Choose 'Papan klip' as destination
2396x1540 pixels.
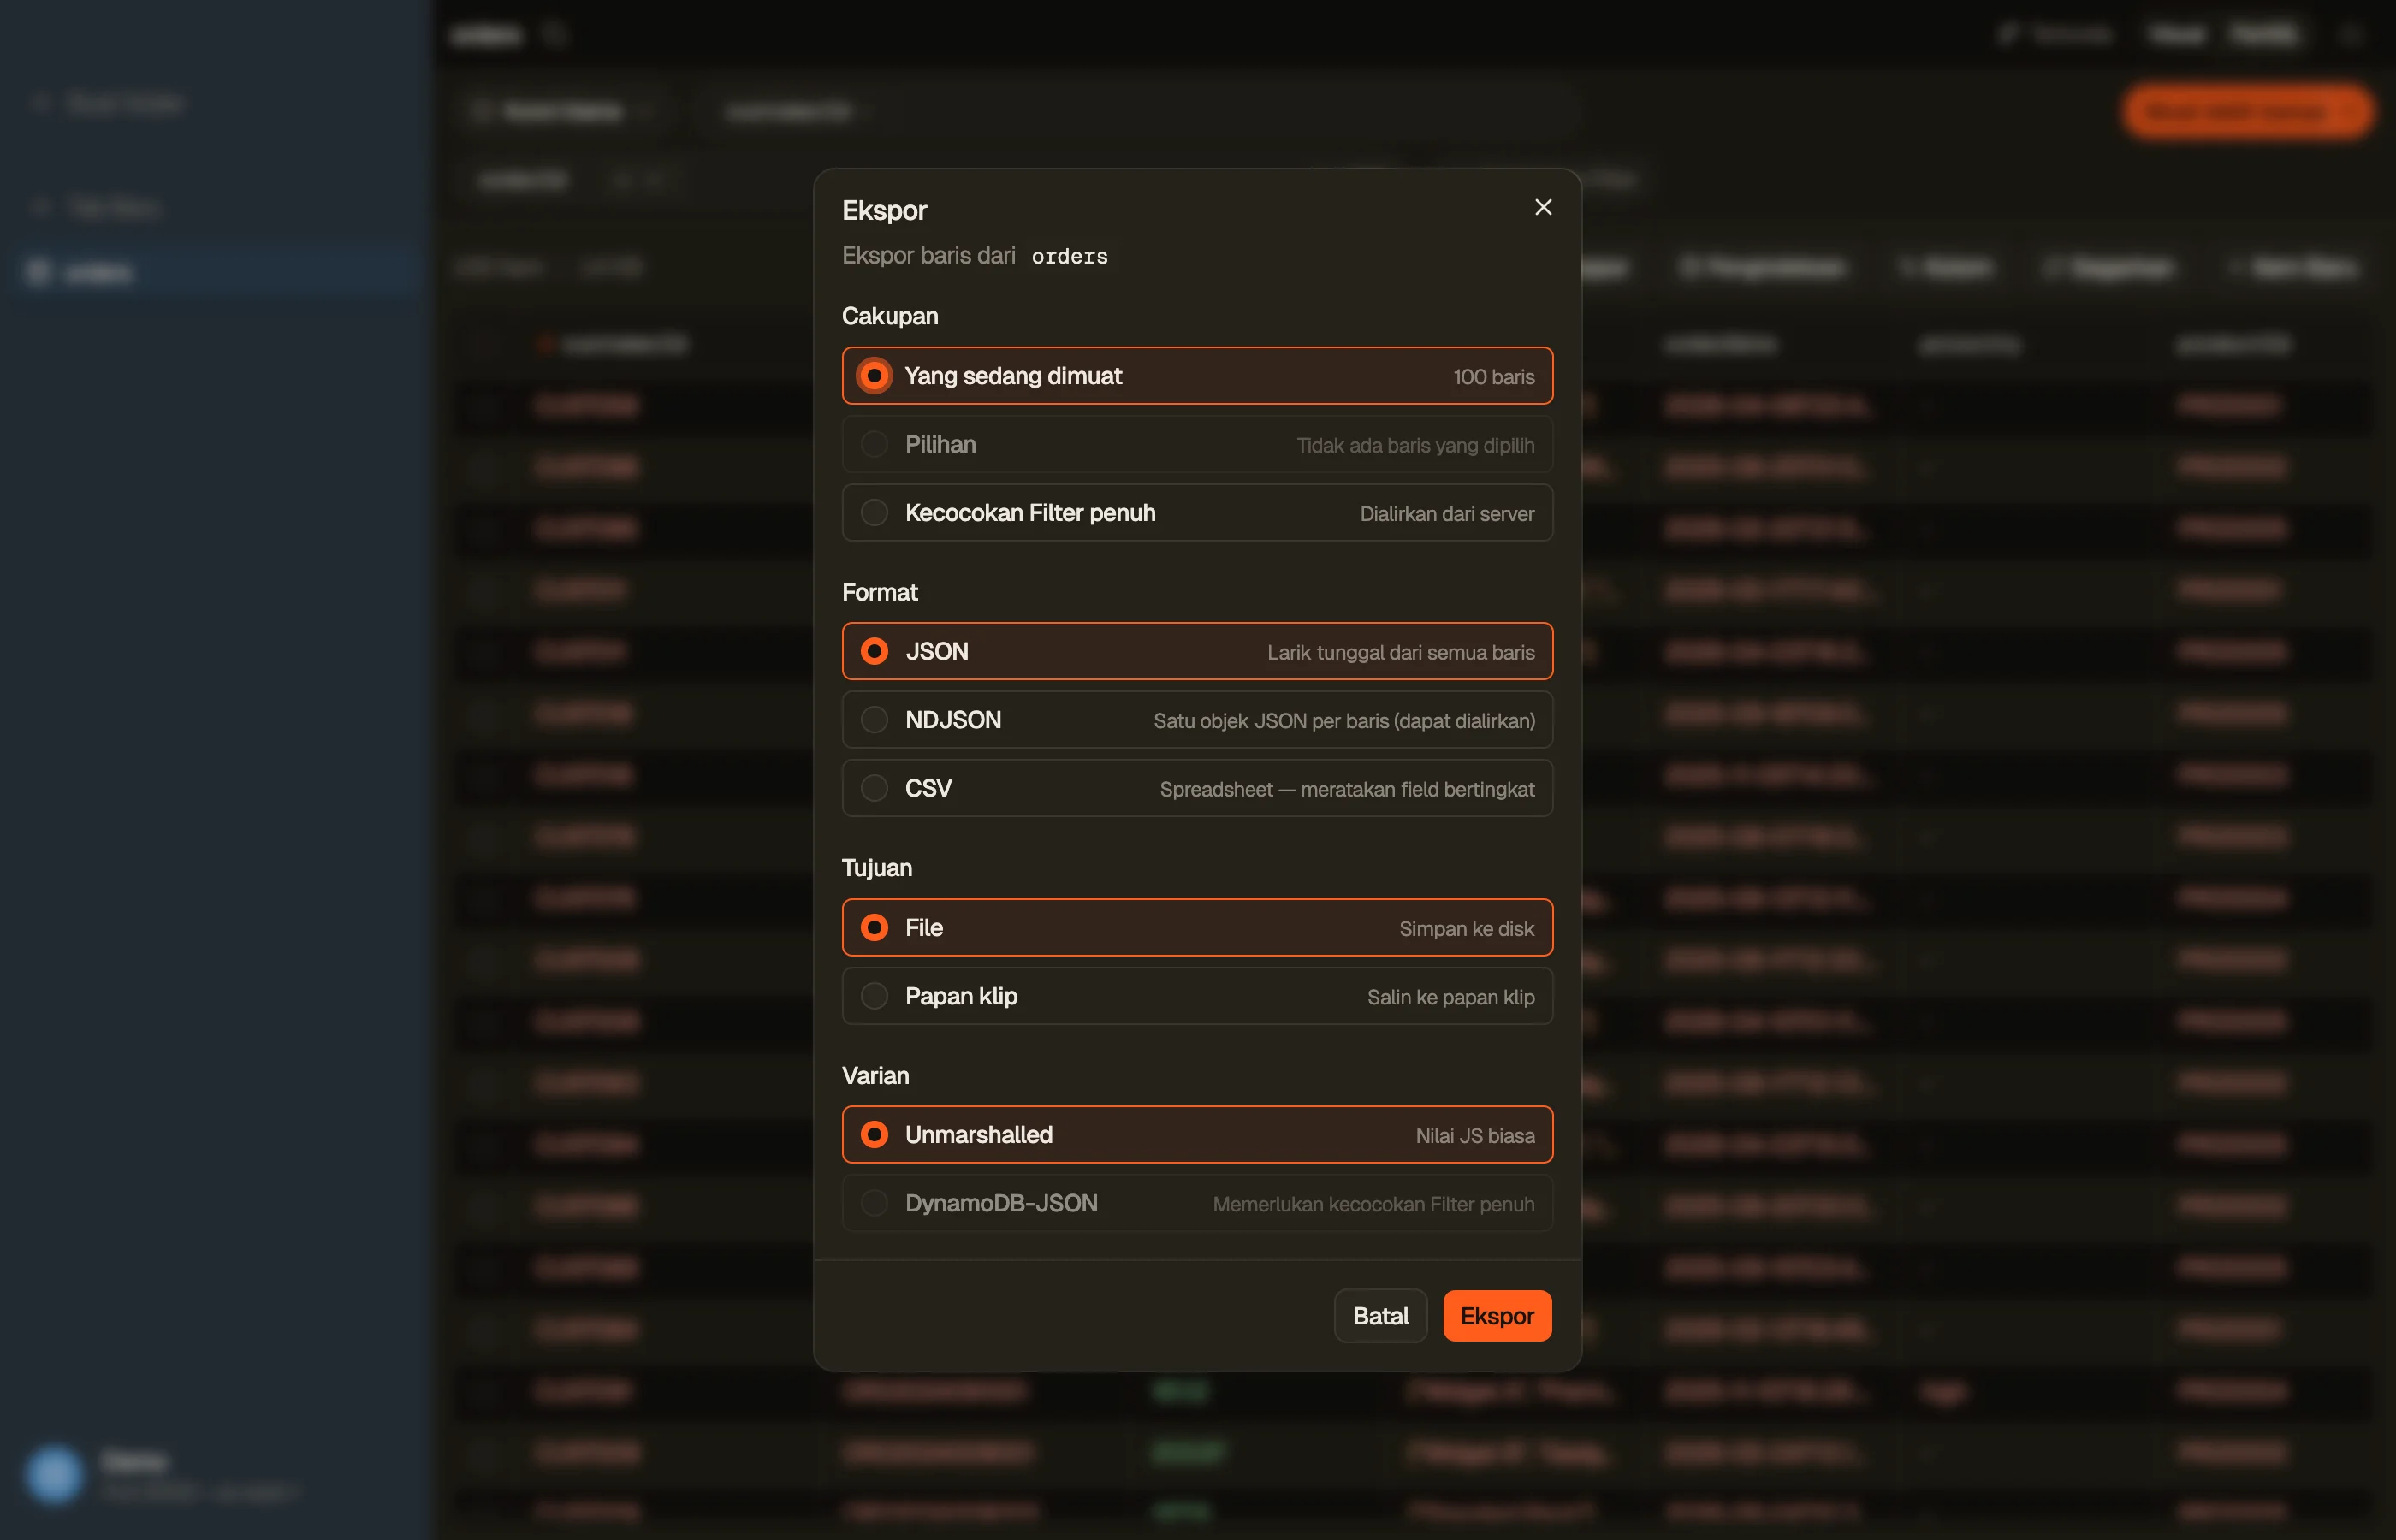point(1197,996)
